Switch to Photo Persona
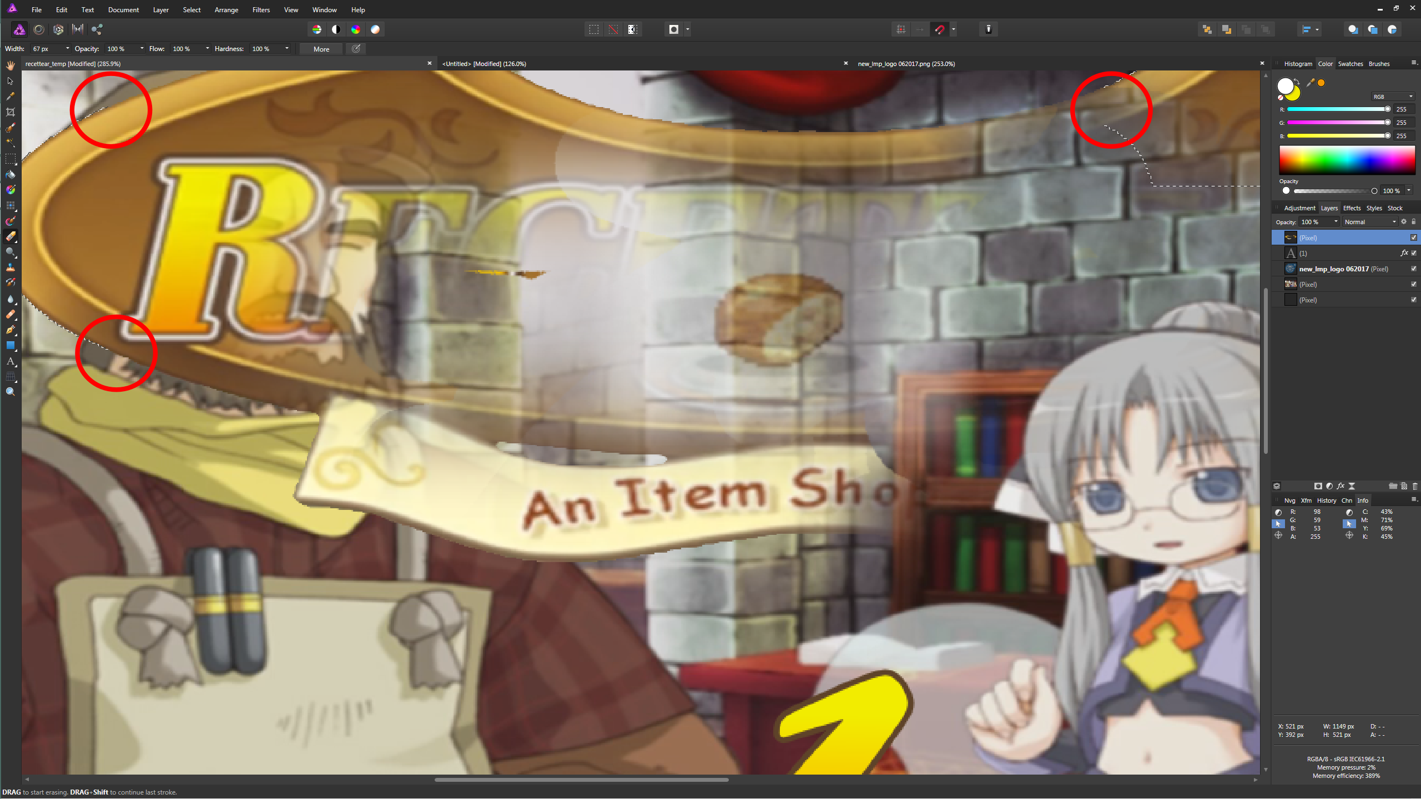The image size is (1421, 799). (x=19, y=29)
